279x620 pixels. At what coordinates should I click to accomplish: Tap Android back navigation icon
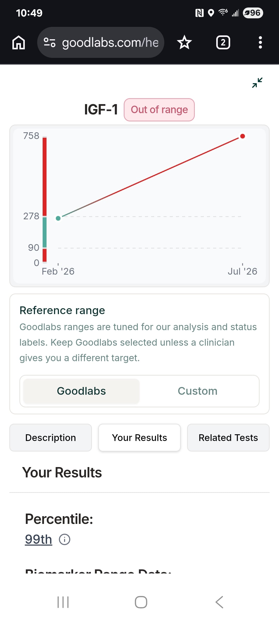[x=219, y=602]
